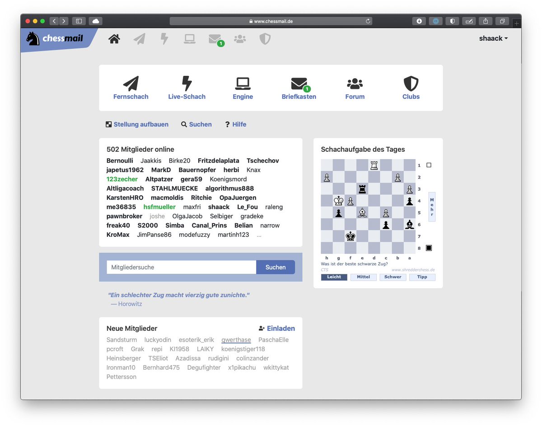Select the black square toggle beside the puzzle
This screenshot has height=427, width=542.
pos(428,248)
